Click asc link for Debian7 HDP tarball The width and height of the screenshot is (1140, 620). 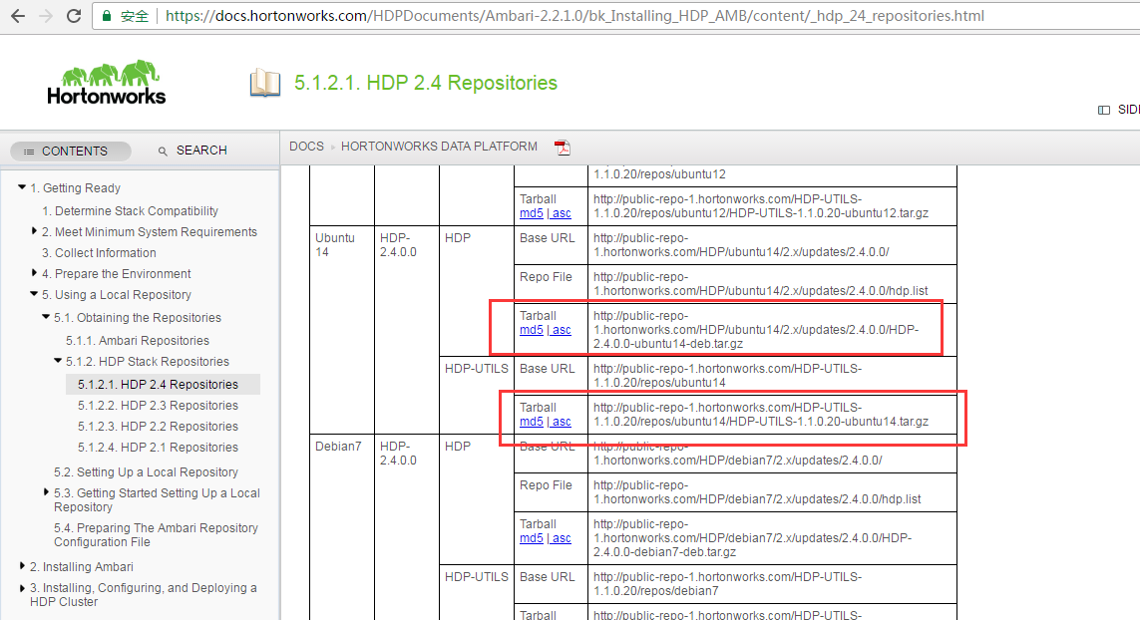(x=561, y=538)
